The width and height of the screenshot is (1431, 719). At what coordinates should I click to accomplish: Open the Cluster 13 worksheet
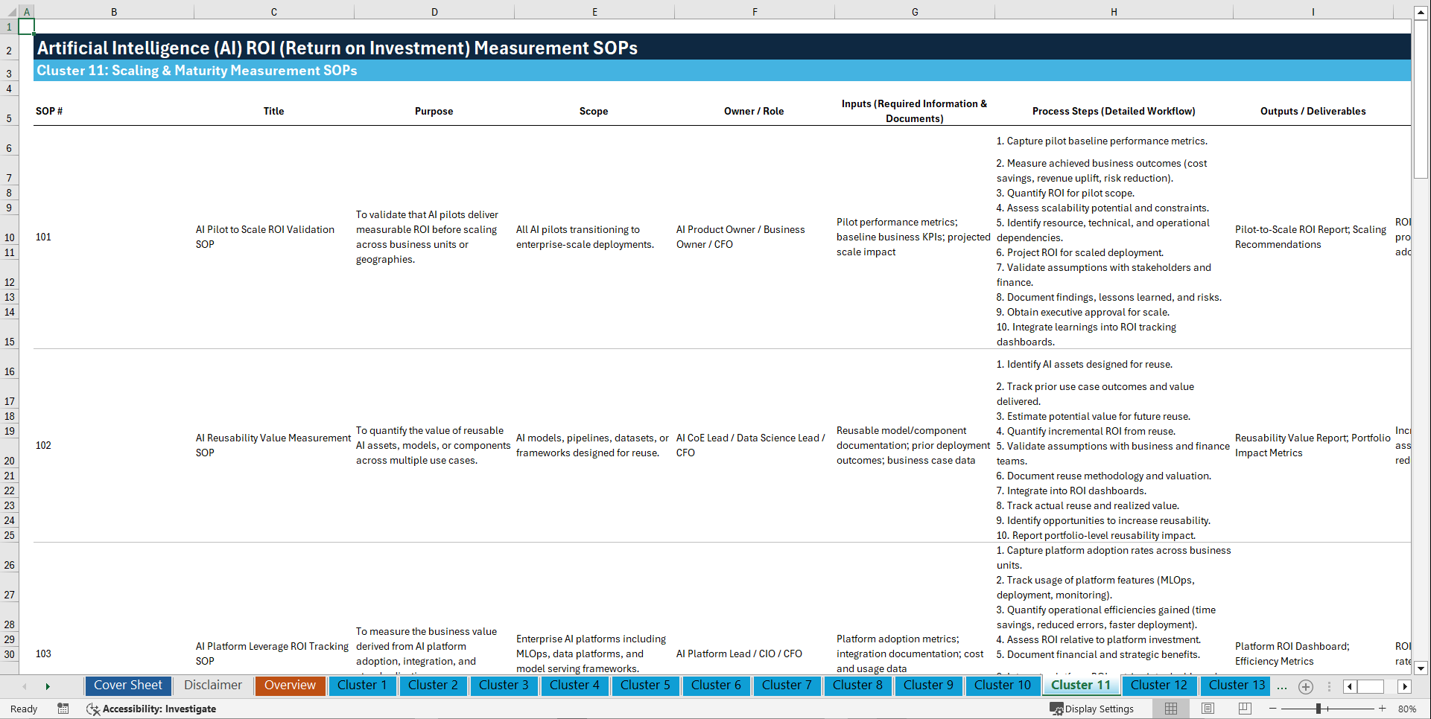1234,686
